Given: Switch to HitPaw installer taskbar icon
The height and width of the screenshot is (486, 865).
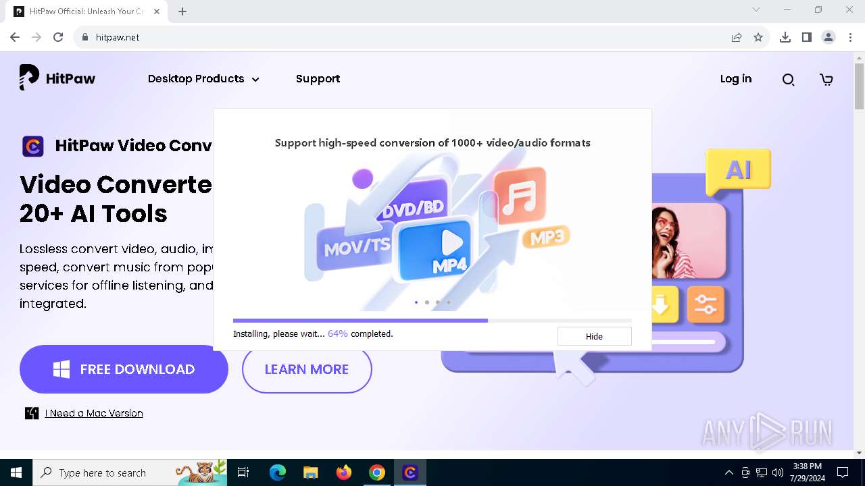Looking at the screenshot, I should (410, 473).
